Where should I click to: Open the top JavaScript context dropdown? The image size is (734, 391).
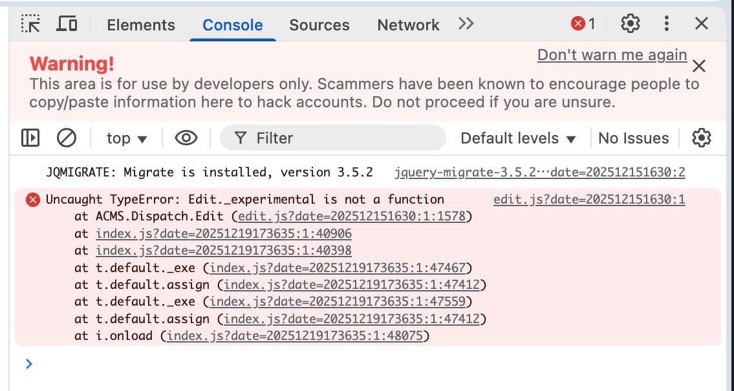point(127,138)
